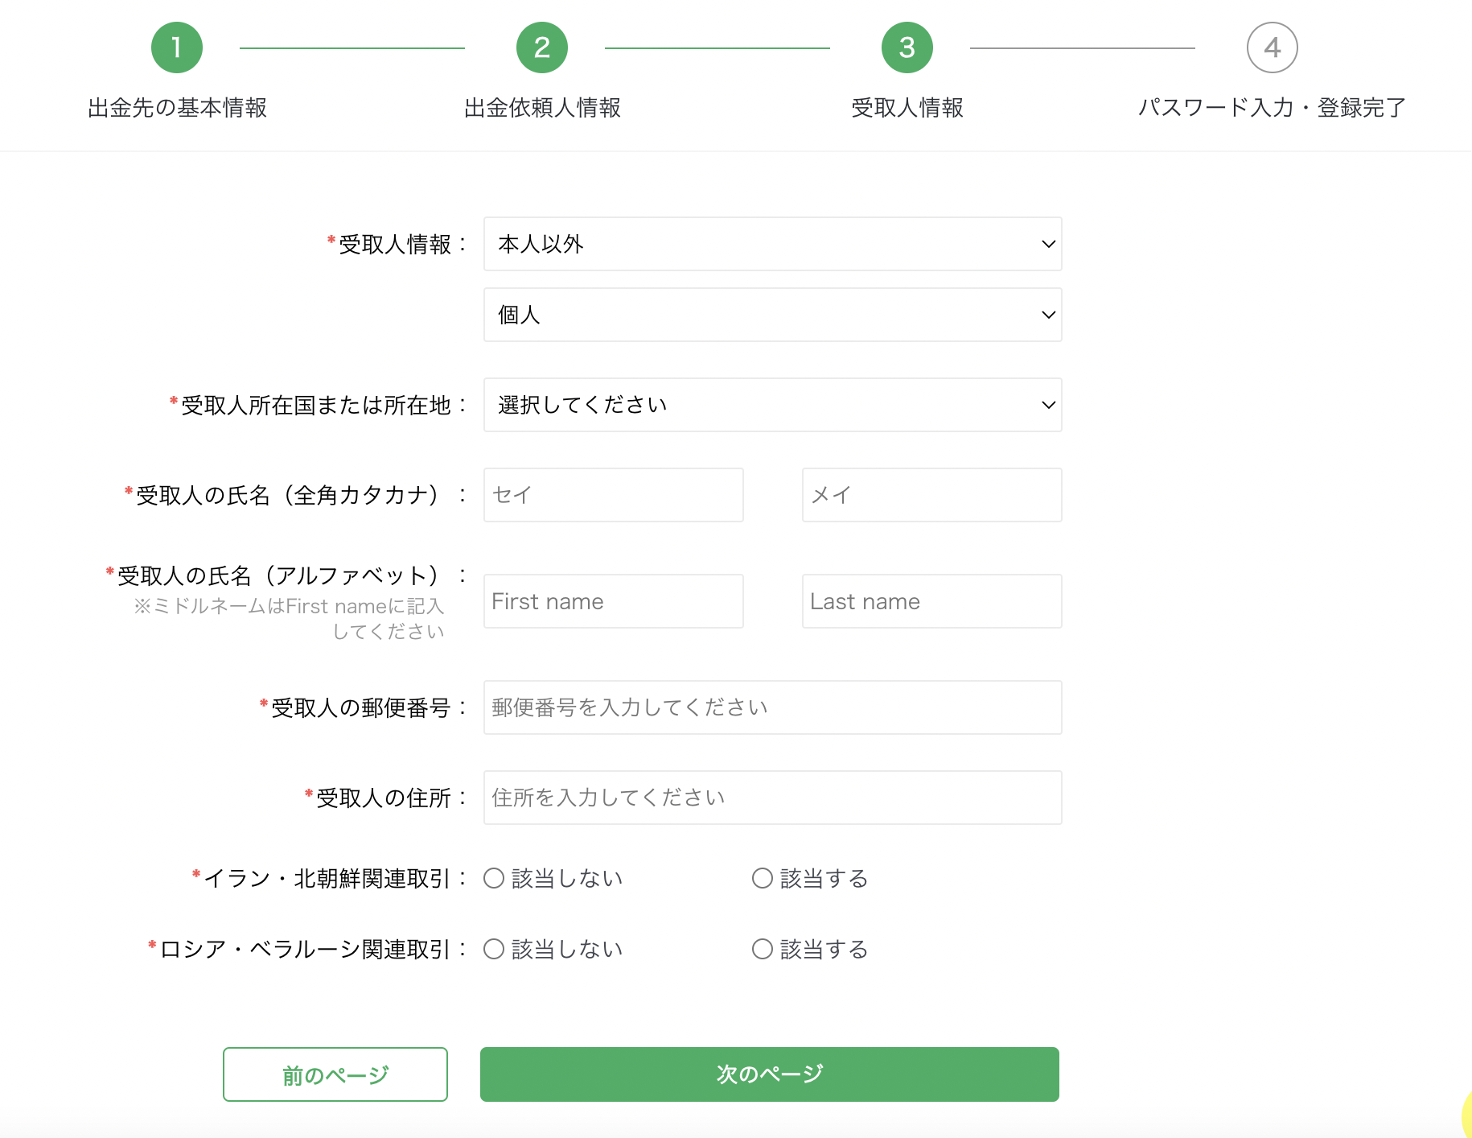Click the 出金依頼人情報 step label
Screen dimensions: 1472x1138
point(542,108)
